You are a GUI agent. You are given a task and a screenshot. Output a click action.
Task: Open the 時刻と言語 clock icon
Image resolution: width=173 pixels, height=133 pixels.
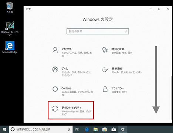[x=105, y=50]
